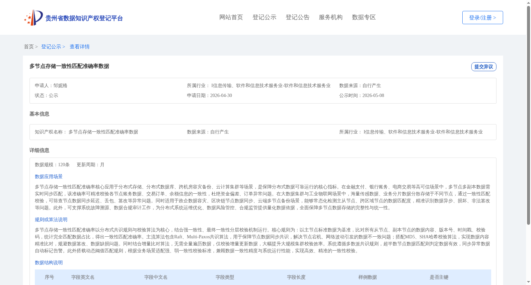The image size is (531, 285).
Task: Click the vertical scrollbar thumb
Action: tap(528, 115)
